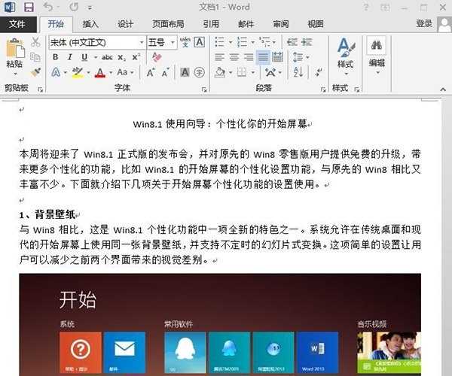Toggle bold formatting
The height and width of the screenshot is (376, 452).
56,57
